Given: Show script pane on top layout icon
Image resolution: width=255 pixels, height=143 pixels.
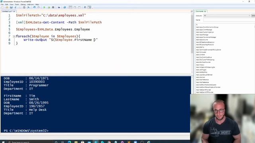Looking at the screenshot, I should [71, 7].
